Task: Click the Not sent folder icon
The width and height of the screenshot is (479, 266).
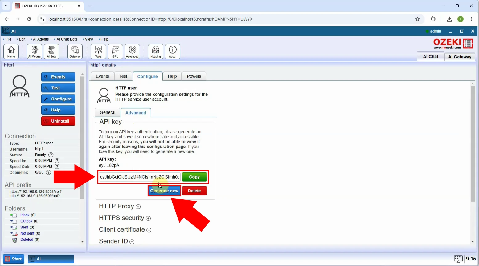Action: (14, 234)
